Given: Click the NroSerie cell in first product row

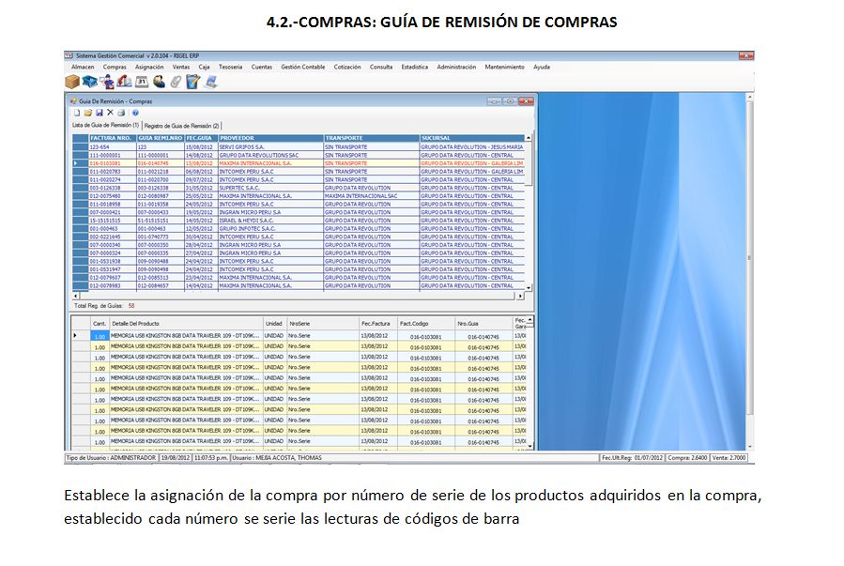Looking at the screenshot, I should (x=321, y=335).
